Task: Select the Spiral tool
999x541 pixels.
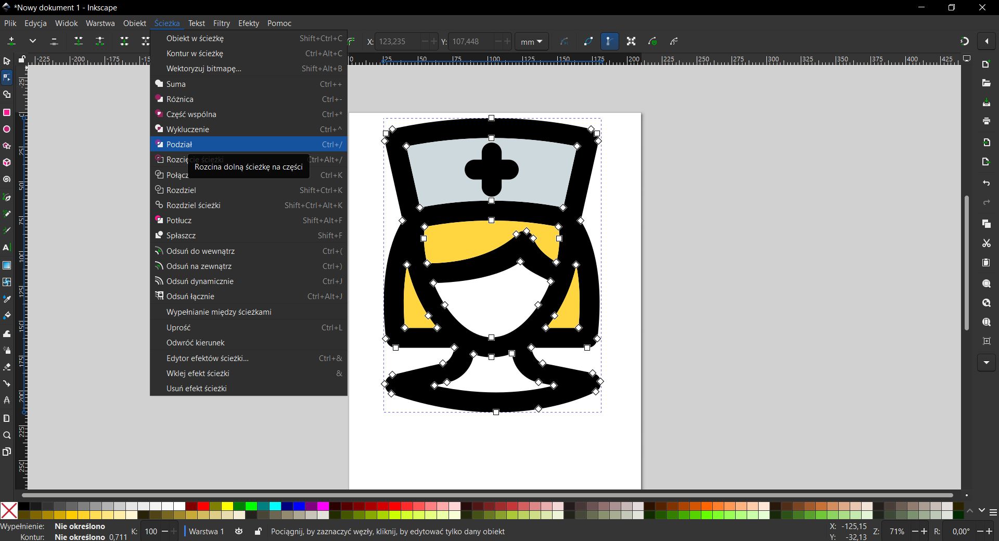Action: 7,179
